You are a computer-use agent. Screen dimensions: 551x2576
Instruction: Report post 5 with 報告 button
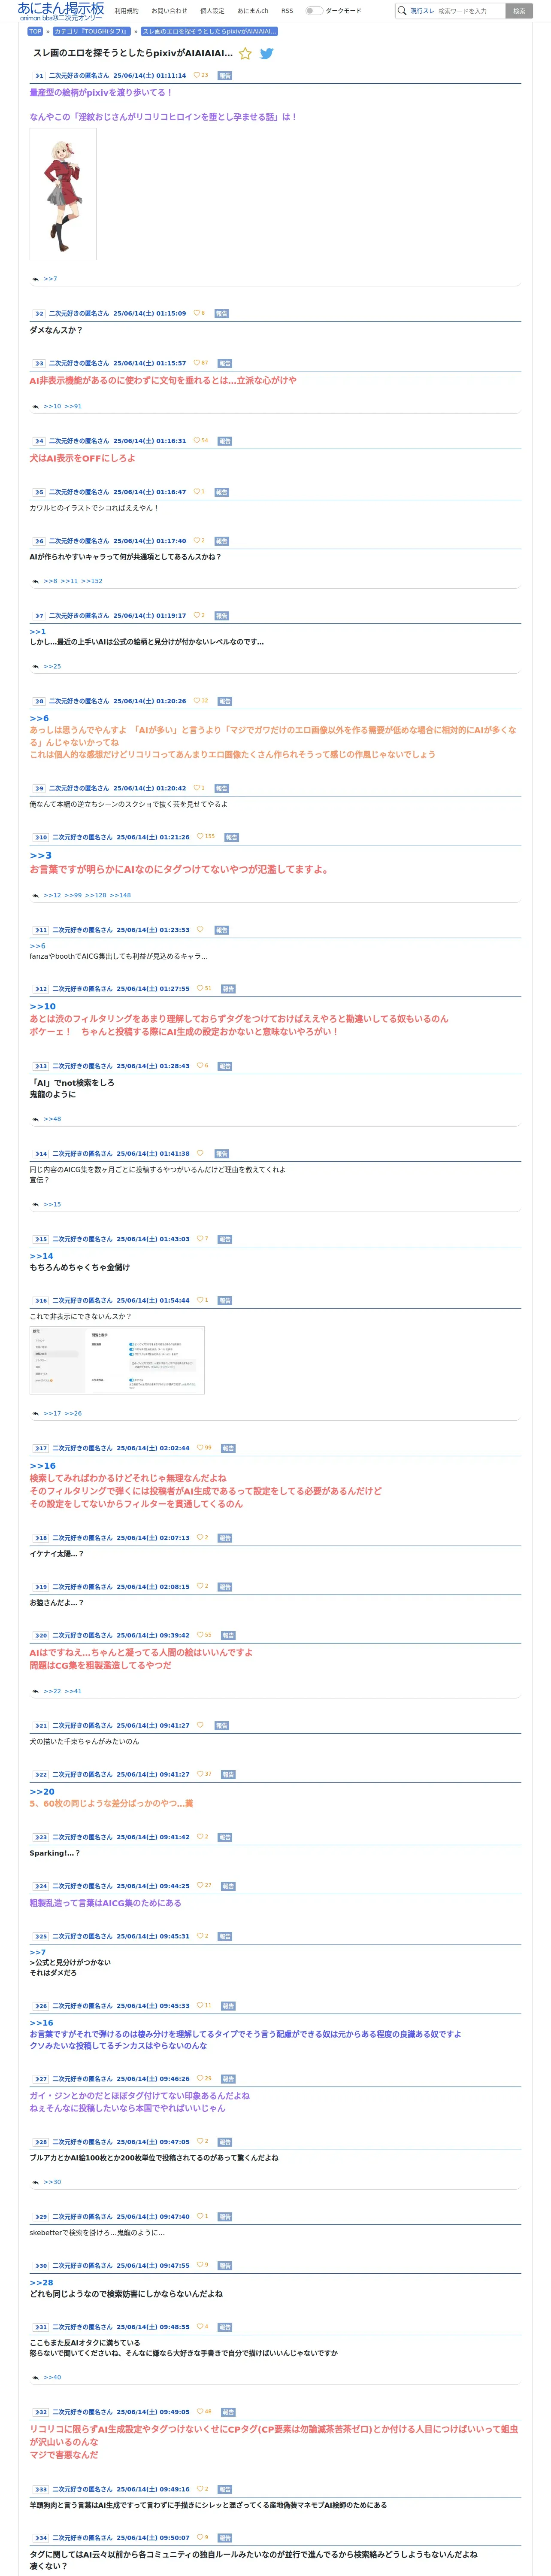click(222, 492)
